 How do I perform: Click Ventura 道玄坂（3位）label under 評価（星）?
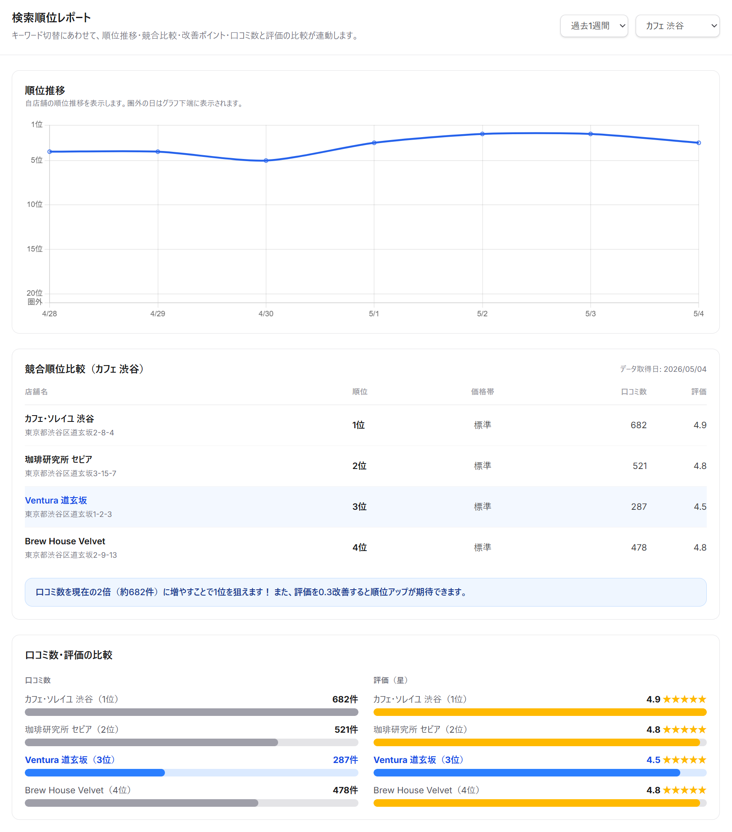click(419, 760)
